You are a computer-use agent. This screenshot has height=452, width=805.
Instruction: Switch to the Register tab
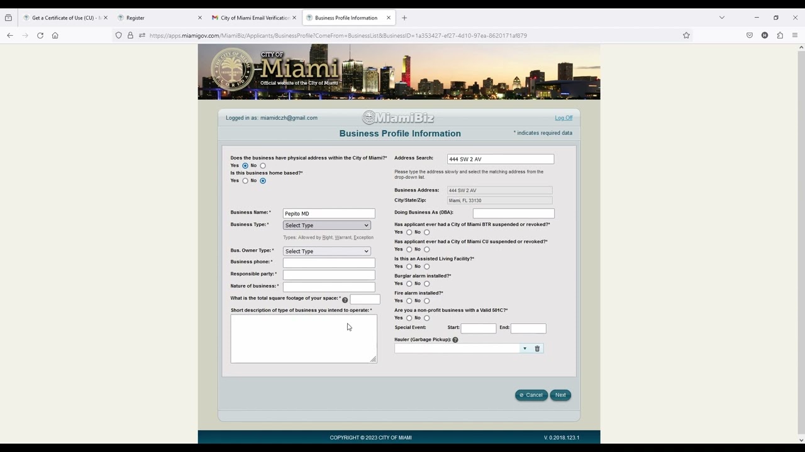160,18
